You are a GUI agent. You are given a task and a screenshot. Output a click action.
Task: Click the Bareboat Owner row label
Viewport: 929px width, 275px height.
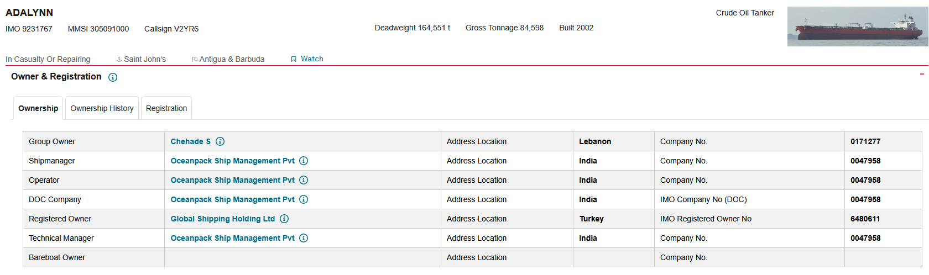(57, 257)
